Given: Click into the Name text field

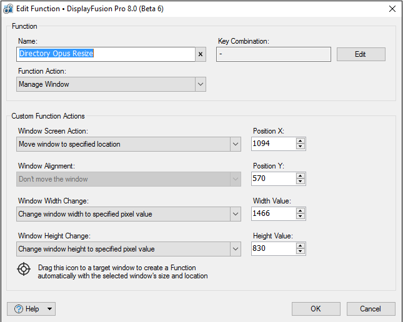Looking at the screenshot, I should (x=106, y=54).
